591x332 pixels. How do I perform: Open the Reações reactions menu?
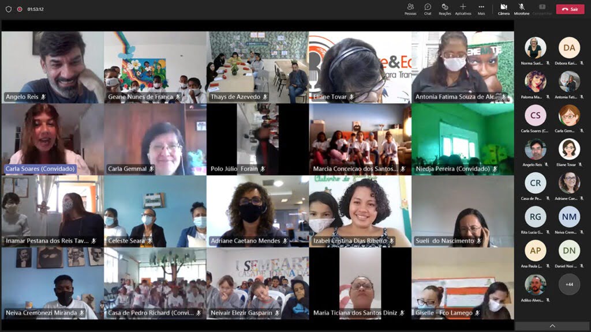coord(444,9)
